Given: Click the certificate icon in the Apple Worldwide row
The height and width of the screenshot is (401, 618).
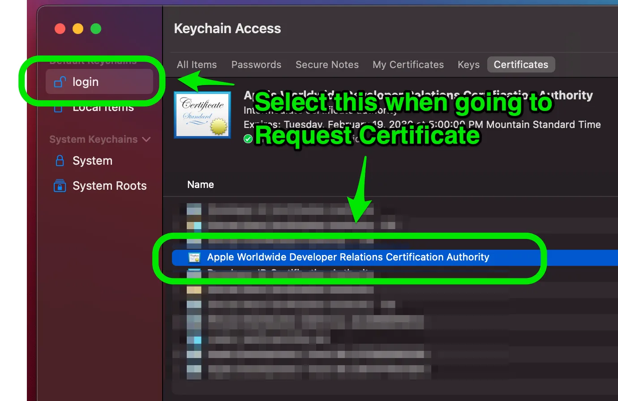Looking at the screenshot, I should point(194,257).
